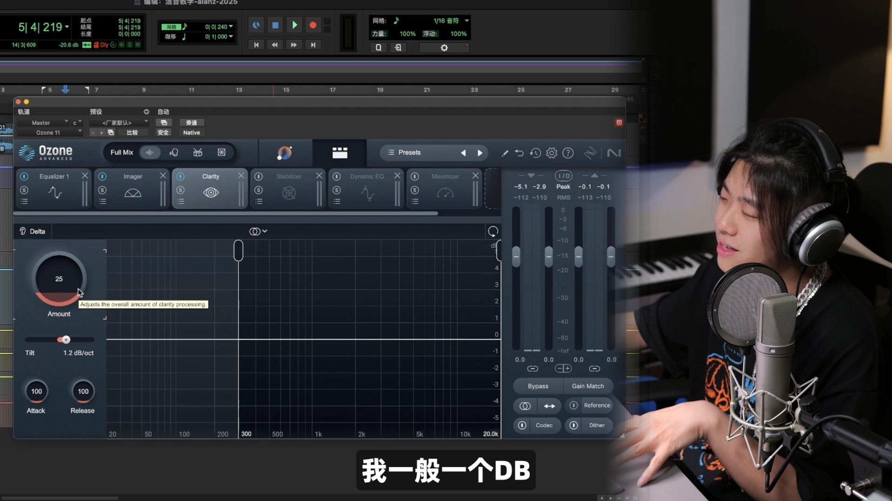Select the Maximizer module gauge icon
Image resolution: width=892 pixels, height=501 pixels.
coord(445,193)
